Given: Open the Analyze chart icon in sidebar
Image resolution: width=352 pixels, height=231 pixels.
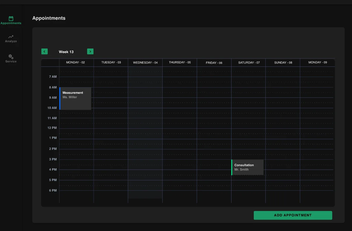Looking at the screenshot, I should point(11,37).
